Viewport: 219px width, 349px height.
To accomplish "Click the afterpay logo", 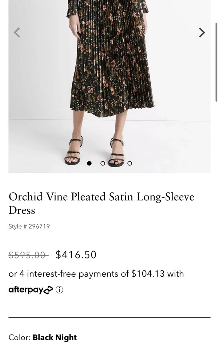I will 31,290.
